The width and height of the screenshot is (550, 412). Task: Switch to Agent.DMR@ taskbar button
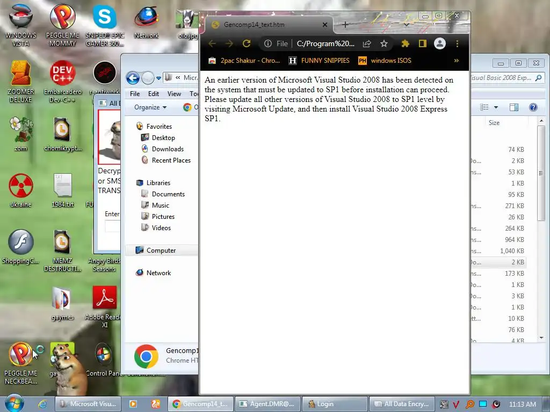point(267,404)
